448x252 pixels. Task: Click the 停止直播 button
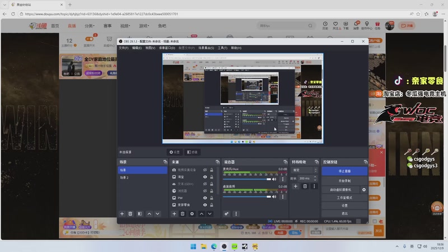[x=344, y=171]
